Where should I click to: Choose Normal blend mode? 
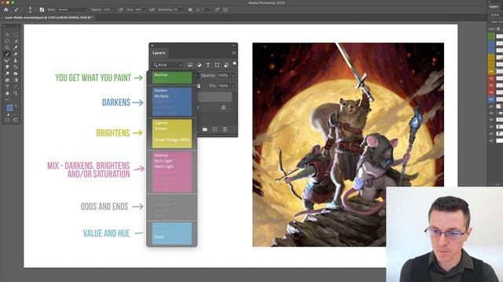click(x=160, y=75)
